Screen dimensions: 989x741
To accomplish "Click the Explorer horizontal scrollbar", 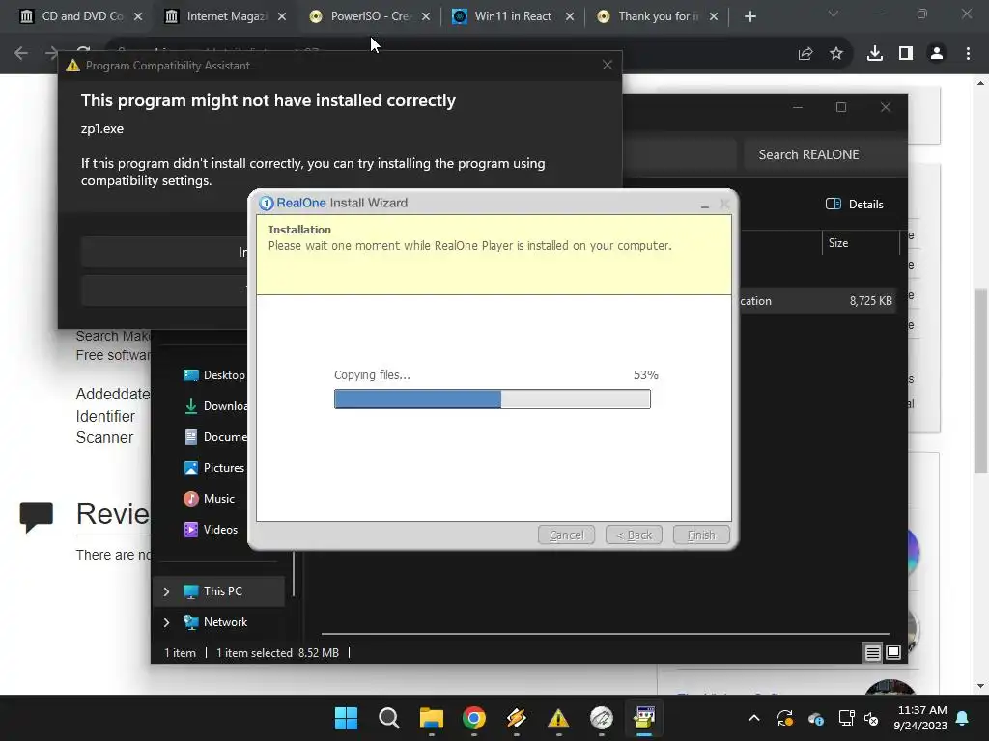I will click(x=606, y=633).
